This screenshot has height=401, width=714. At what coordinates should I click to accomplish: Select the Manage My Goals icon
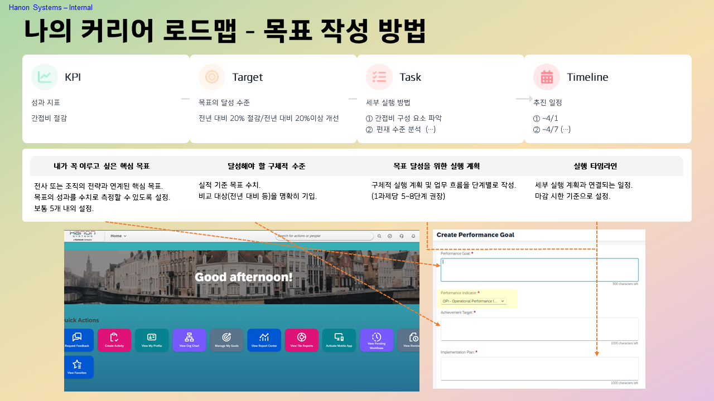click(226, 339)
